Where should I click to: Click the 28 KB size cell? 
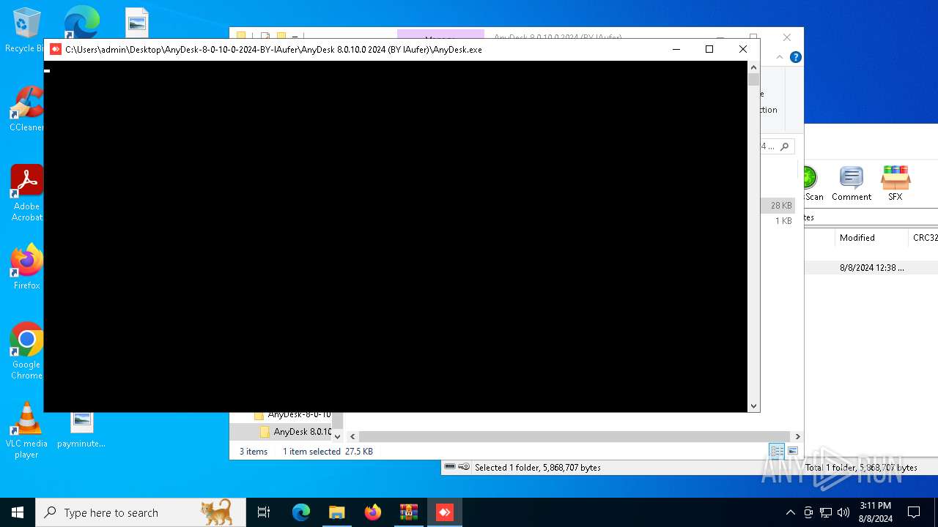pyautogui.click(x=781, y=206)
